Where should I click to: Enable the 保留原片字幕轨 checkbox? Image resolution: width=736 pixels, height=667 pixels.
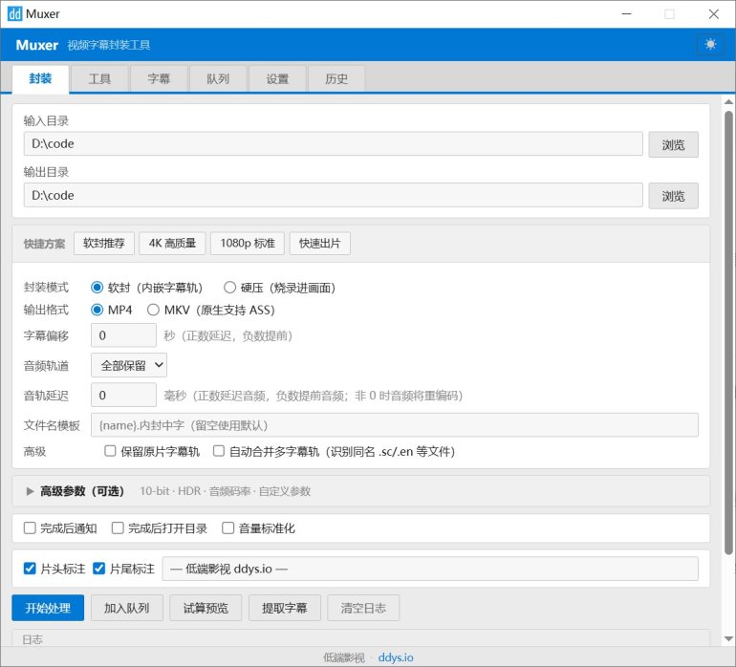tap(110, 451)
